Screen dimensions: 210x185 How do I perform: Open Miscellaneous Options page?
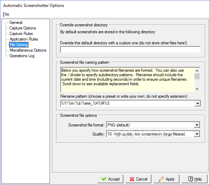(28, 50)
